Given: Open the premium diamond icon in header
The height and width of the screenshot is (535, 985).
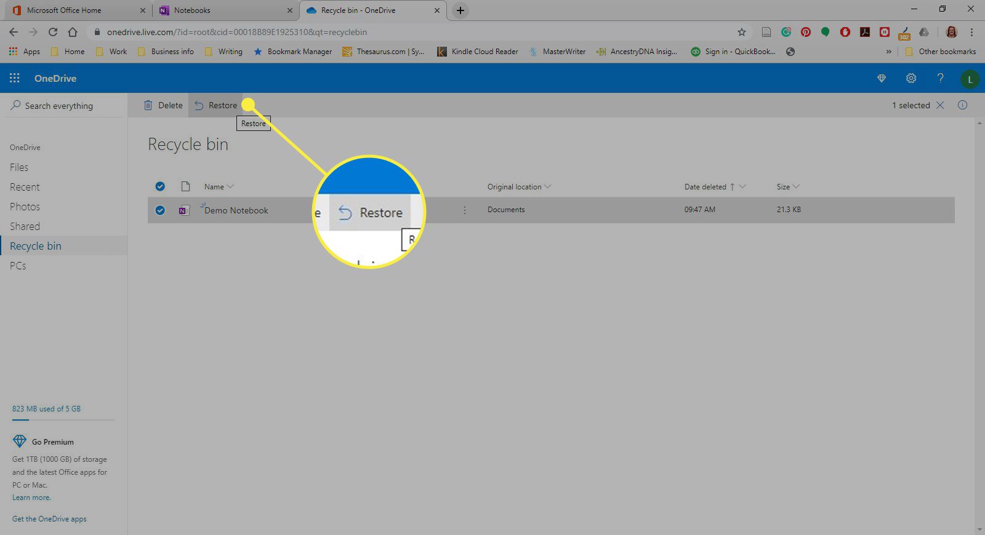Looking at the screenshot, I should [882, 78].
